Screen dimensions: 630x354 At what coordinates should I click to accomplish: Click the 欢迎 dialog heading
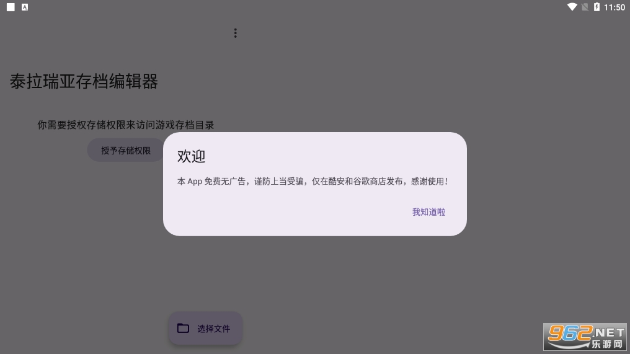click(x=191, y=156)
